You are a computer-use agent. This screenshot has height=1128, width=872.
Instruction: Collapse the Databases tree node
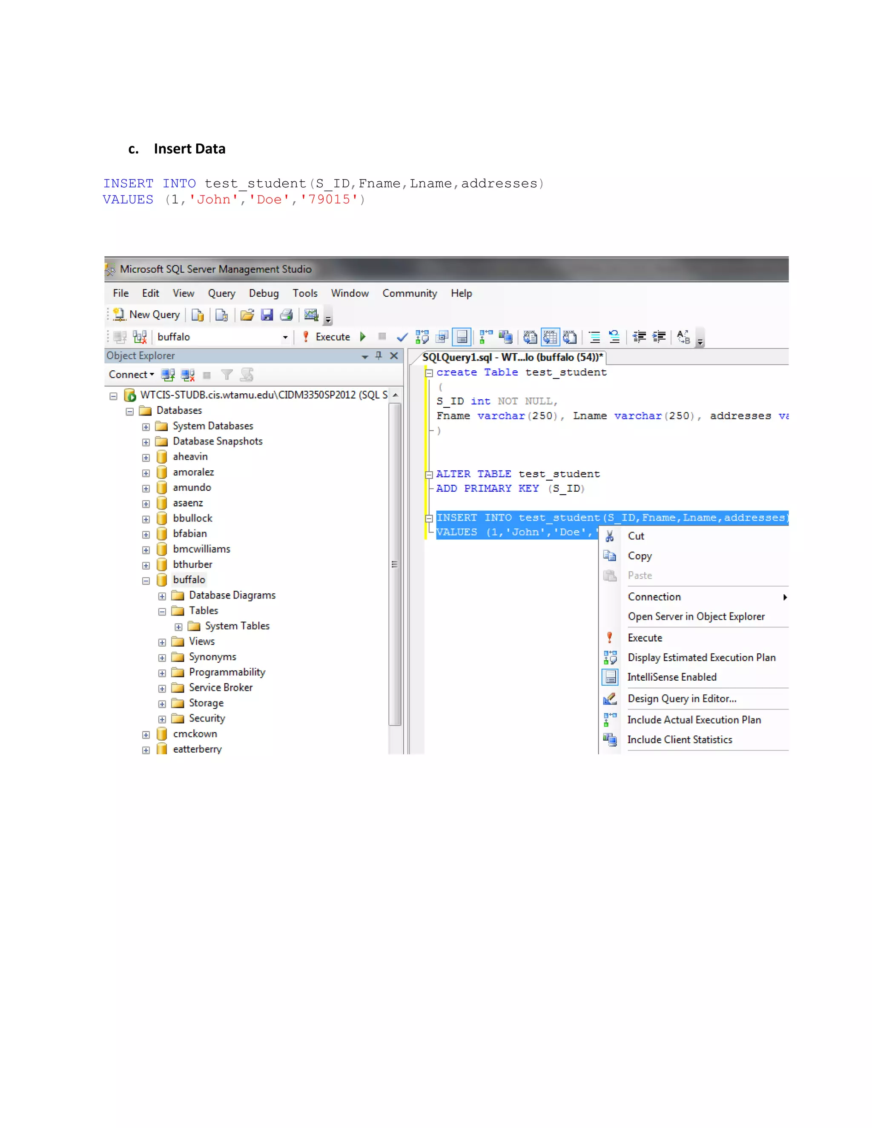130,412
